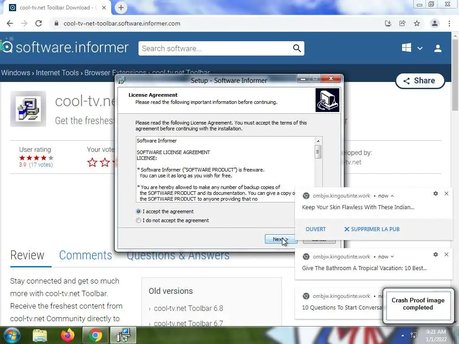The image size is (459, 344).
Task: Expand the platform dropdown chevron
Action: [x=420, y=48]
